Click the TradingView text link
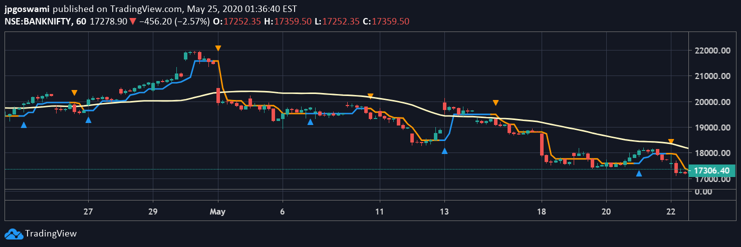Image resolution: width=741 pixels, height=247 pixels. coord(51,233)
